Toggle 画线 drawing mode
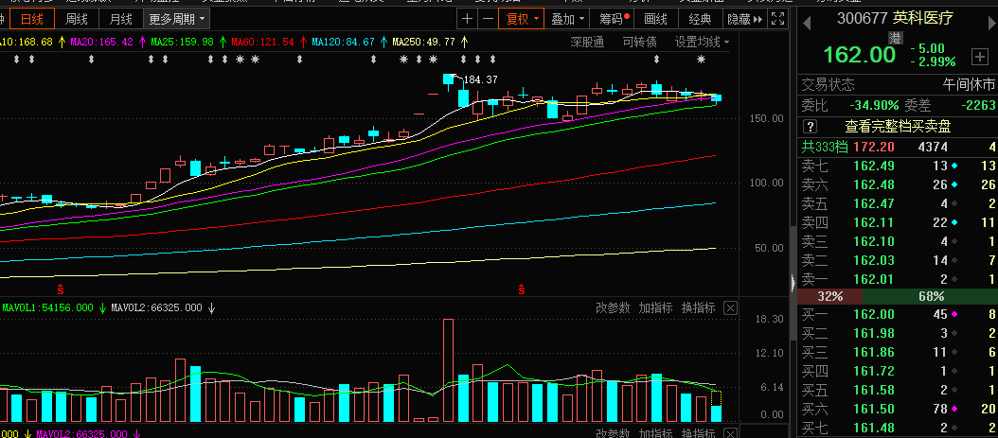 pyautogui.click(x=655, y=18)
